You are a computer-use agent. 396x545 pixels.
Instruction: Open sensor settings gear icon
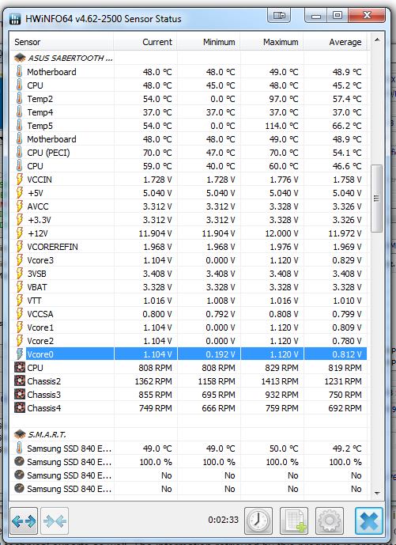coord(330,520)
